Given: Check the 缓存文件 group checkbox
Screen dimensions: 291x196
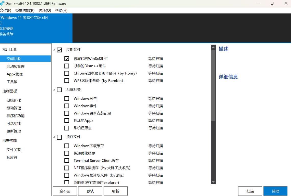Looking at the screenshot, I should coord(59,137).
